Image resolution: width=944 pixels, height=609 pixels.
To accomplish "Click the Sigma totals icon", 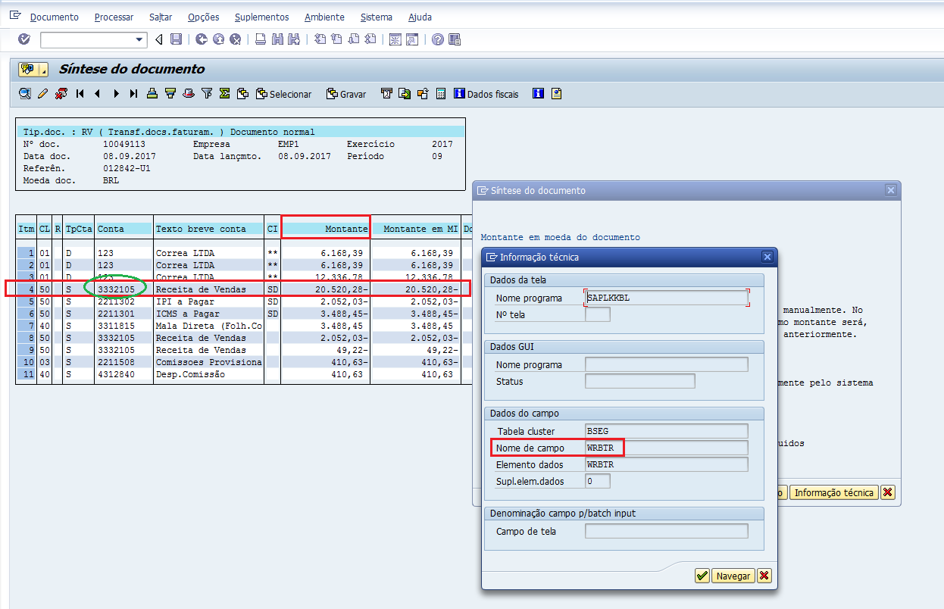I will tap(224, 94).
